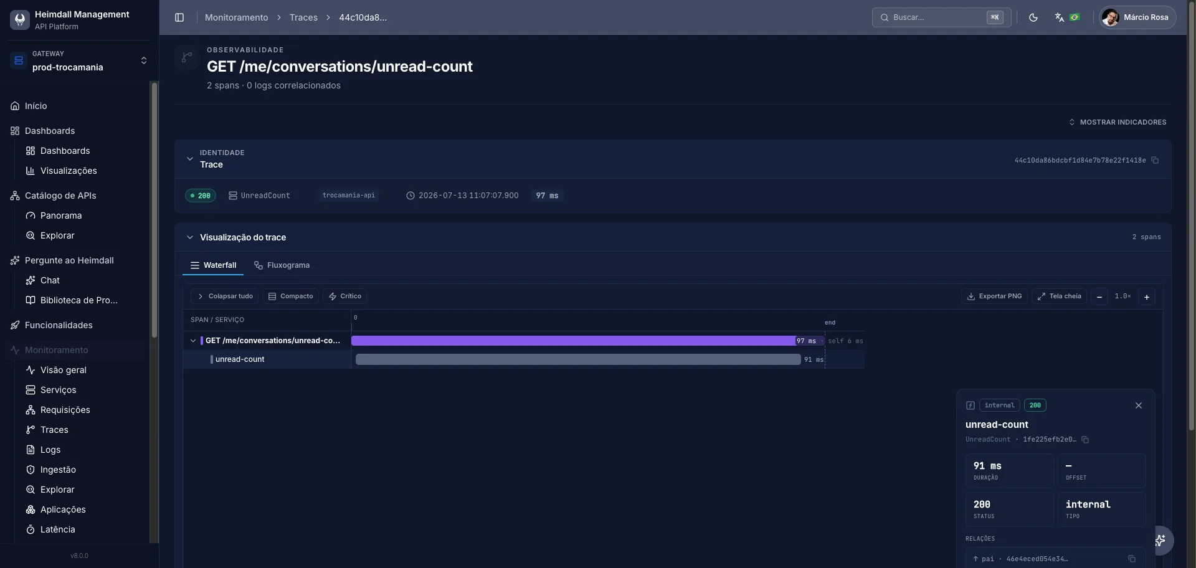Screen dimensions: 1196x568
Task: Open Márcio Rosa user profile menu
Action: pos(1138,17)
